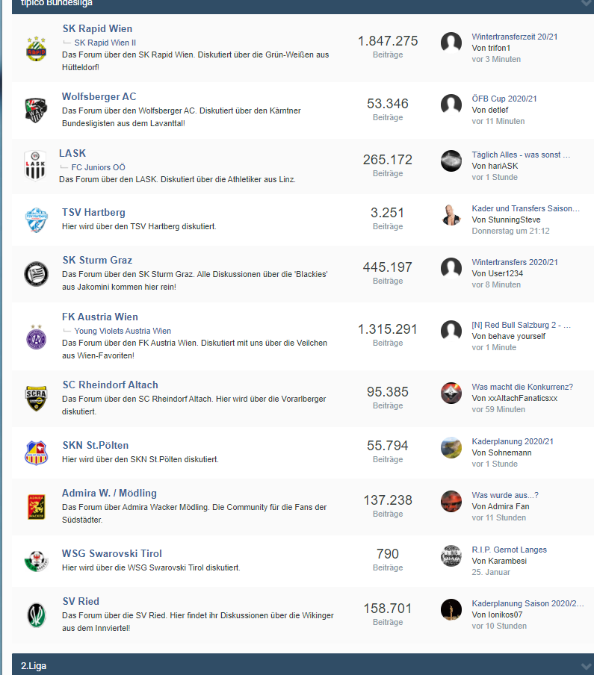Open topic R.I.P. Gernot Langes

coord(509,550)
